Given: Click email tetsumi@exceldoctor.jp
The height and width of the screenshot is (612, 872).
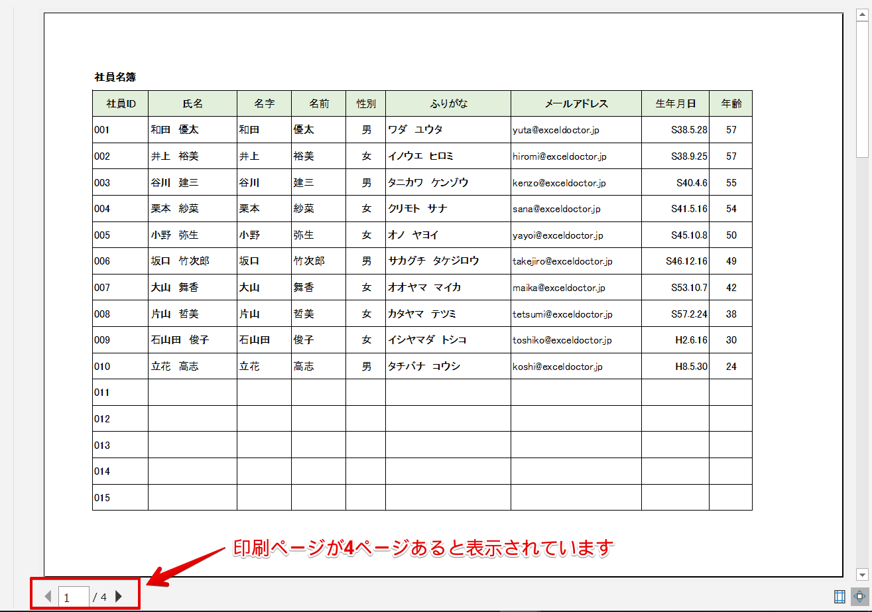Looking at the screenshot, I should [562, 314].
